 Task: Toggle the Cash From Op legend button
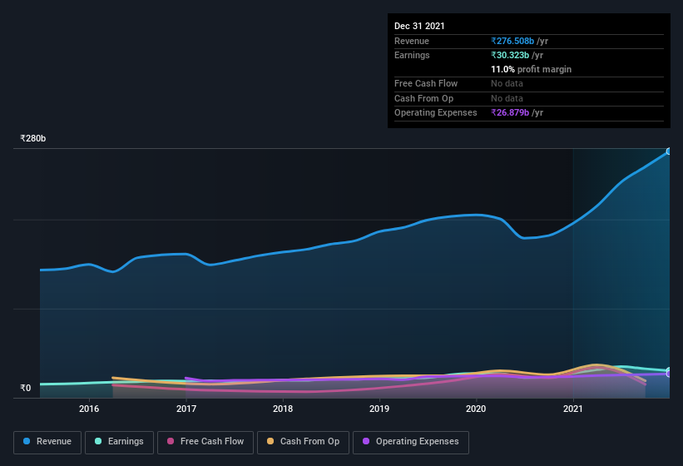[303, 443]
